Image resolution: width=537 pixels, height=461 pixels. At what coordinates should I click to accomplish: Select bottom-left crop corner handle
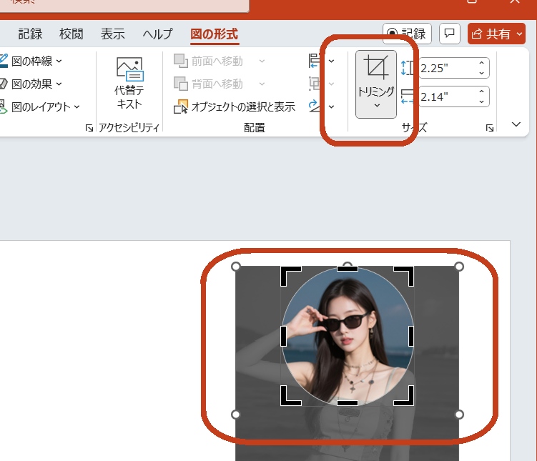[289, 397]
